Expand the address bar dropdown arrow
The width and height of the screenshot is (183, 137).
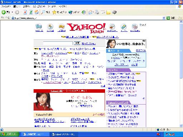pos(164,18)
